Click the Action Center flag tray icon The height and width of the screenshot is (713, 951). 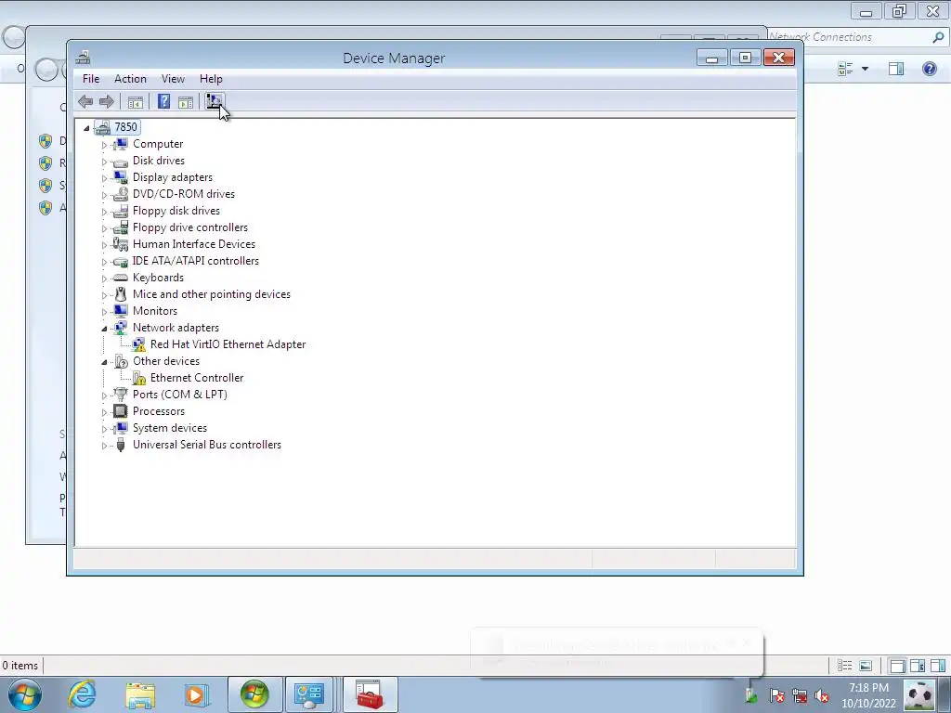(777, 695)
